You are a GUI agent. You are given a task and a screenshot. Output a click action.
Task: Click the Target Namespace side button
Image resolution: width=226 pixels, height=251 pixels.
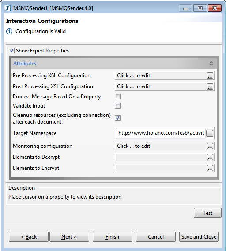coord(210,133)
